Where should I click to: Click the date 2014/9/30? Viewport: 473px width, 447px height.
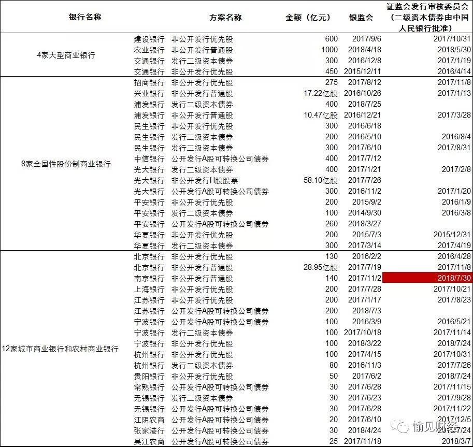point(364,213)
